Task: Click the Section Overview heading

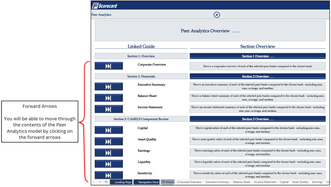Action: (x=257, y=46)
